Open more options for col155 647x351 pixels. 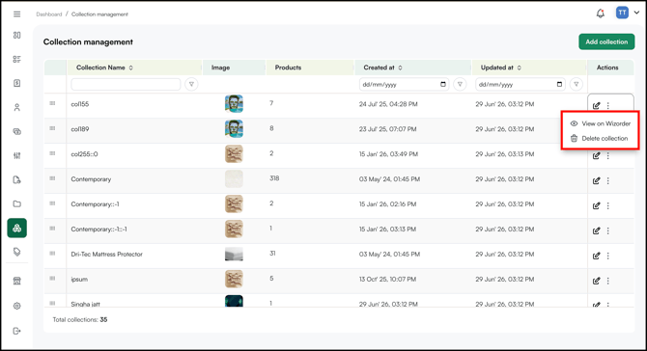(607, 106)
